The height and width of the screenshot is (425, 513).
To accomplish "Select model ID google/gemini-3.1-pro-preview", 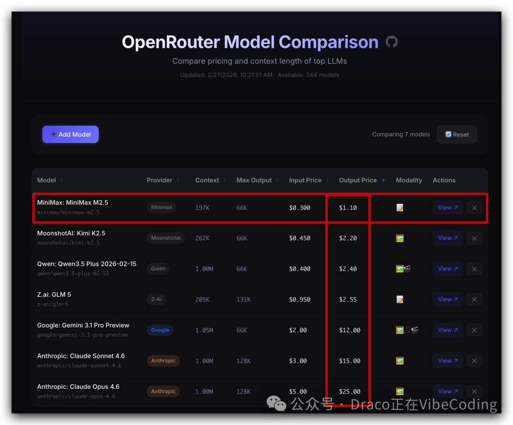I will [83, 335].
